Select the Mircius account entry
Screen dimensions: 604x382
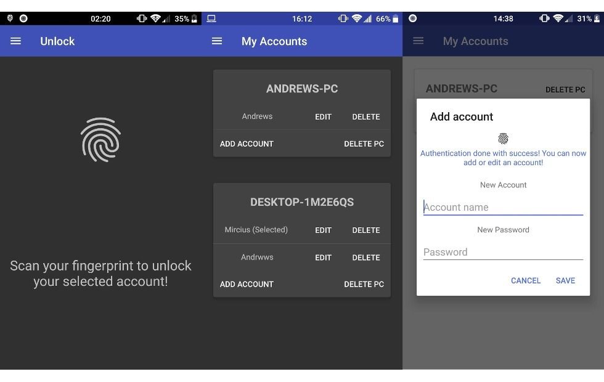tap(256, 229)
